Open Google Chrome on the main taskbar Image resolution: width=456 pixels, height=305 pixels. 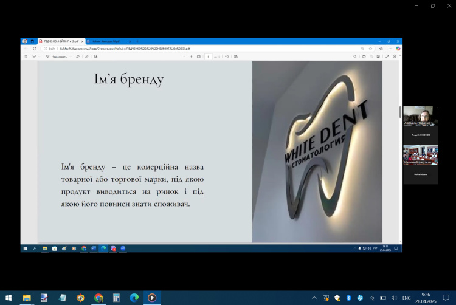click(98, 298)
